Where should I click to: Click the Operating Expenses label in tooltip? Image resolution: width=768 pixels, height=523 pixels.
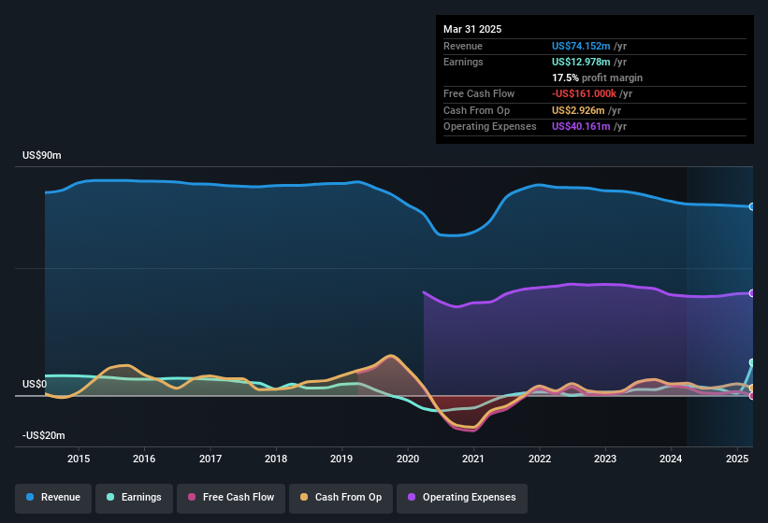click(490, 127)
